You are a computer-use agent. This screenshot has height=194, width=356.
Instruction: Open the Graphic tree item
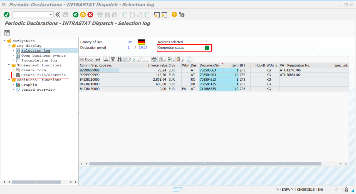click(29, 85)
